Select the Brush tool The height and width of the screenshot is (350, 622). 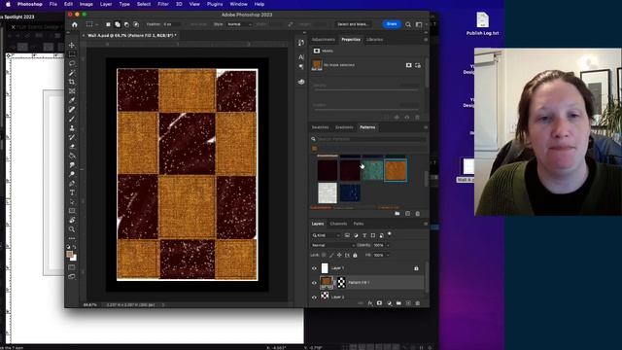tap(72, 119)
